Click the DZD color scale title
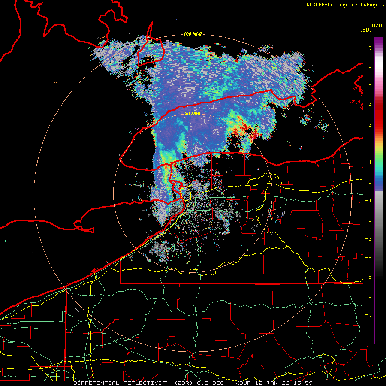Viewport: 386px width, 386px height. click(377, 26)
